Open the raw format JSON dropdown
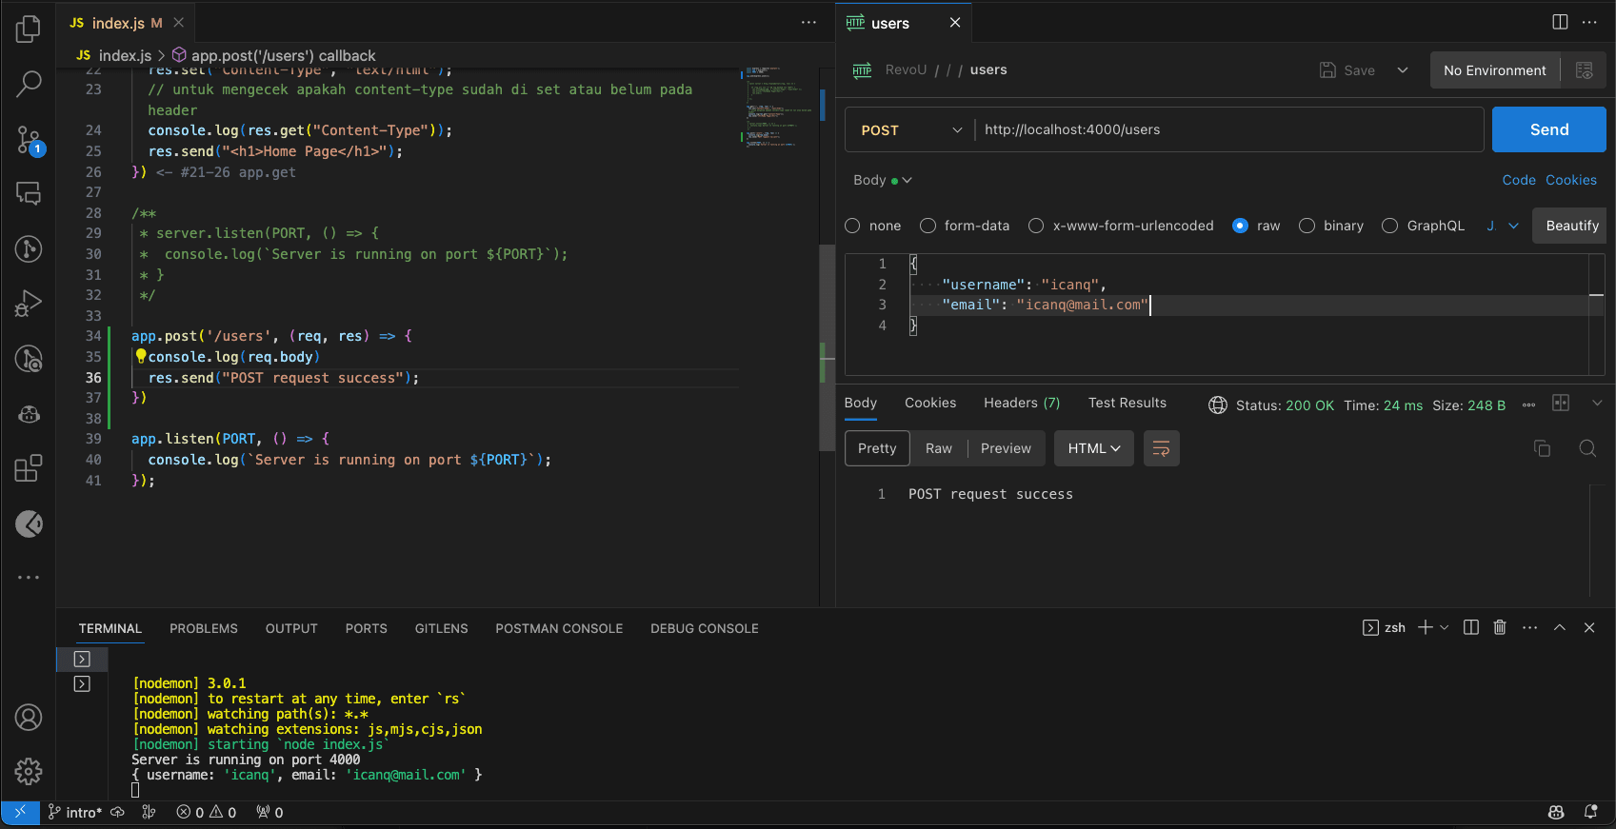The image size is (1616, 829). click(1503, 226)
